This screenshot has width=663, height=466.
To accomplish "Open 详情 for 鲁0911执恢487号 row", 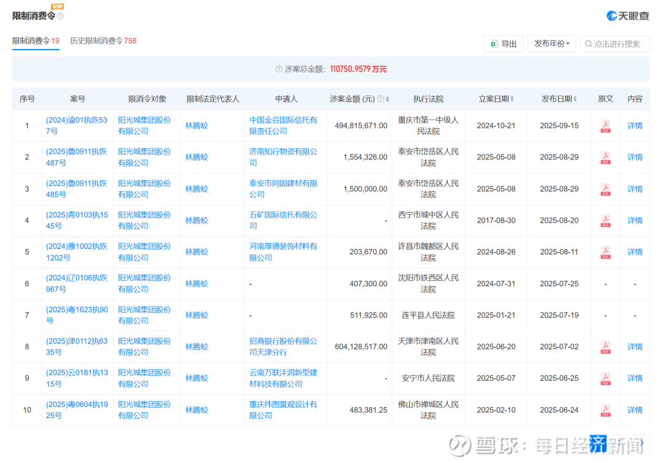I will [635, 157].
